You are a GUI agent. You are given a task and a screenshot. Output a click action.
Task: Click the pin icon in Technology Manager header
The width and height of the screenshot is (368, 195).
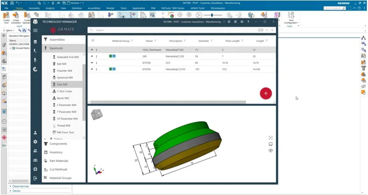(x=248, y=21)
